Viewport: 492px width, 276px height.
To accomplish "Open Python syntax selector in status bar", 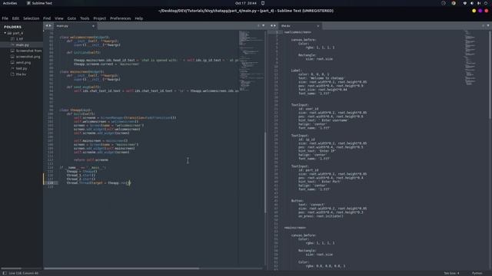I will click(477, 273).
